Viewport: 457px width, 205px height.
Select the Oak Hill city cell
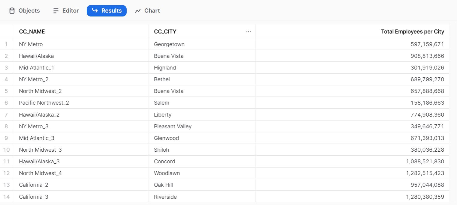[x=202, y=185]
